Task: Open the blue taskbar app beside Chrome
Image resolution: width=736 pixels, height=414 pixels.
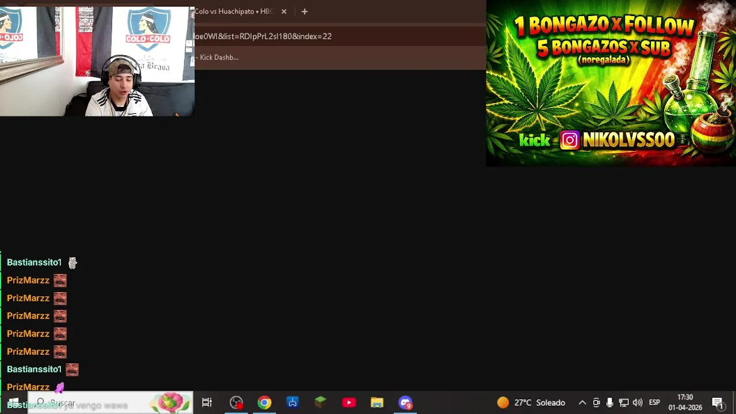Action: [x=293, y=402]
